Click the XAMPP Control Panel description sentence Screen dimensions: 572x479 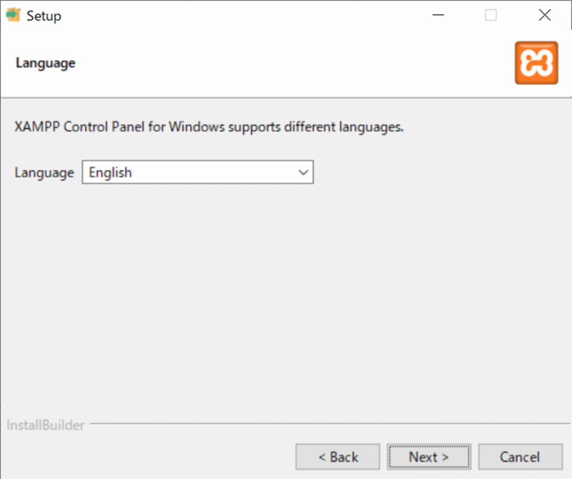click(x=209, y=127)
